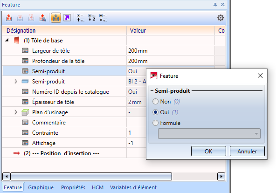The height and width of the screenshot is (193, 276).
Task: Confirm the dialog with OK
Action: coord(208,151)
